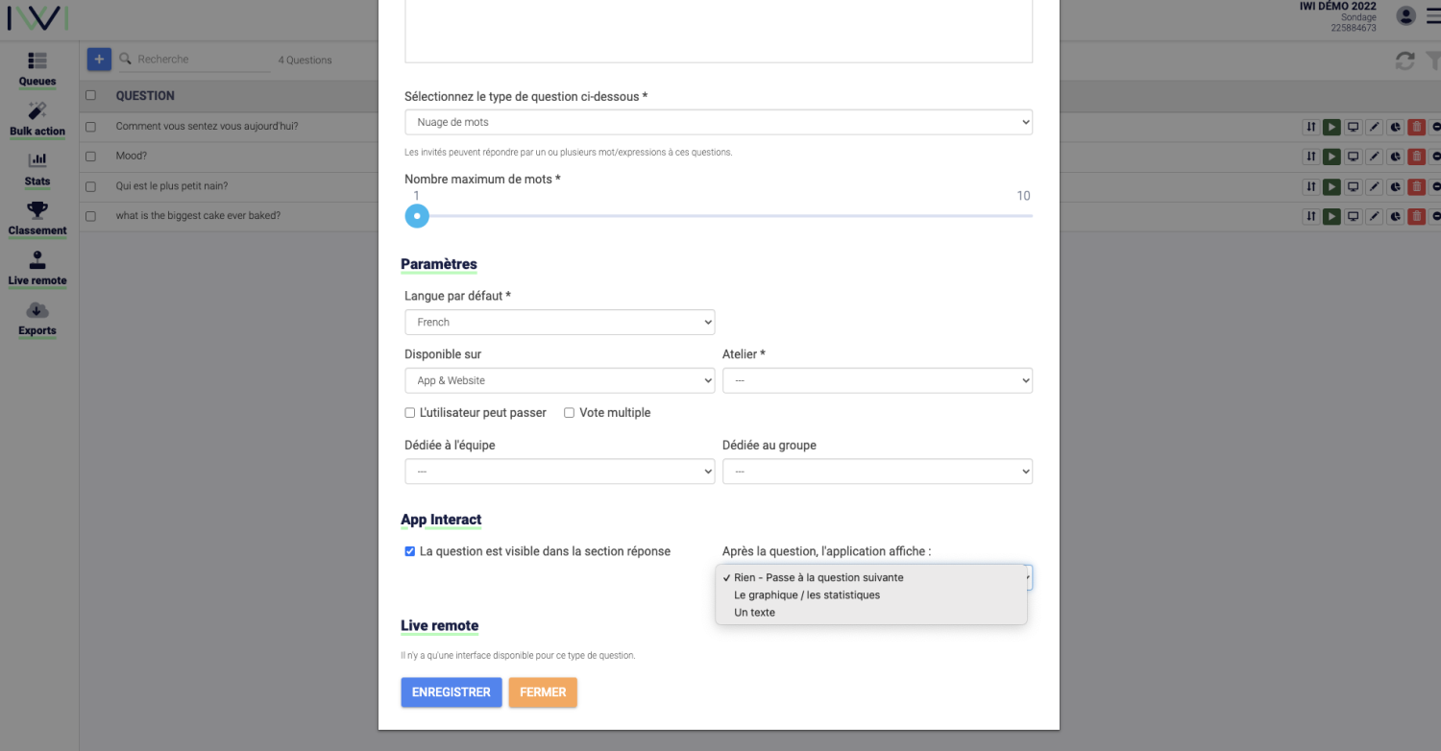Screen dimensions: 1441x751
Task: Click the ENREGISTRER button
Action: pyautogui.click(x=452, y=692)
